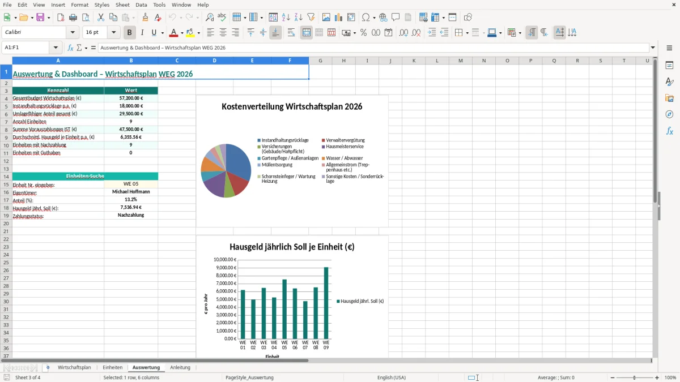The width and height of the screenshot is (680, 382).
Task: Switch to the Einheiten sheet tab
Action: point(112,367)
